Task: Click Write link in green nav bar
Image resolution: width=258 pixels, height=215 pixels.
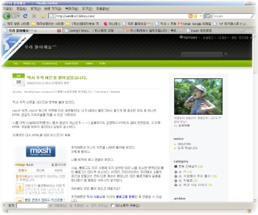Action: coord(102,63)
